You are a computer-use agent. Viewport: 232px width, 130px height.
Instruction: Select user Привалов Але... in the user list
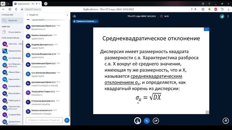point(12,51)
